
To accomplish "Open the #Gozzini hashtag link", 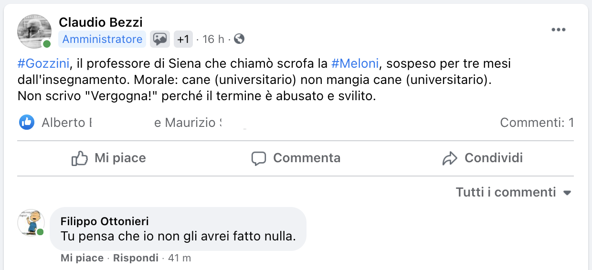I will coord(43,63).
